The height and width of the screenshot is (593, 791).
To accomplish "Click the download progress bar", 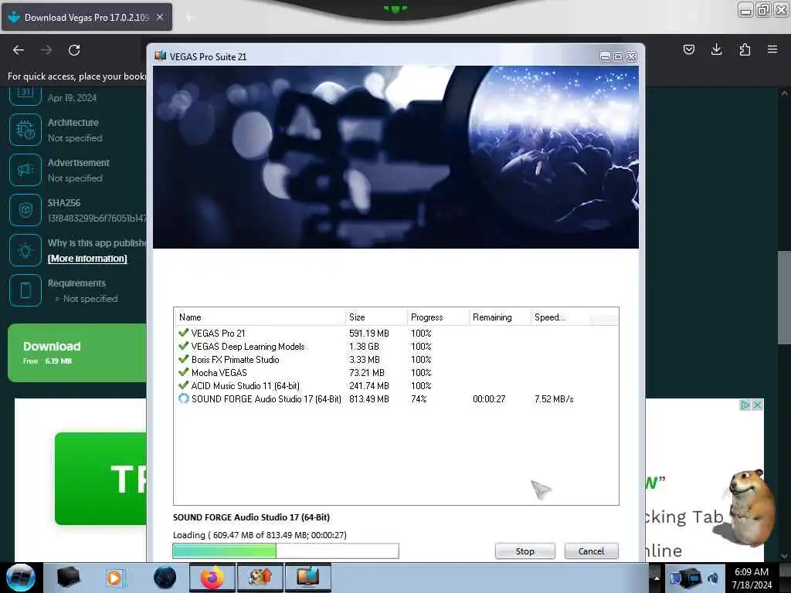I will 286,551.
